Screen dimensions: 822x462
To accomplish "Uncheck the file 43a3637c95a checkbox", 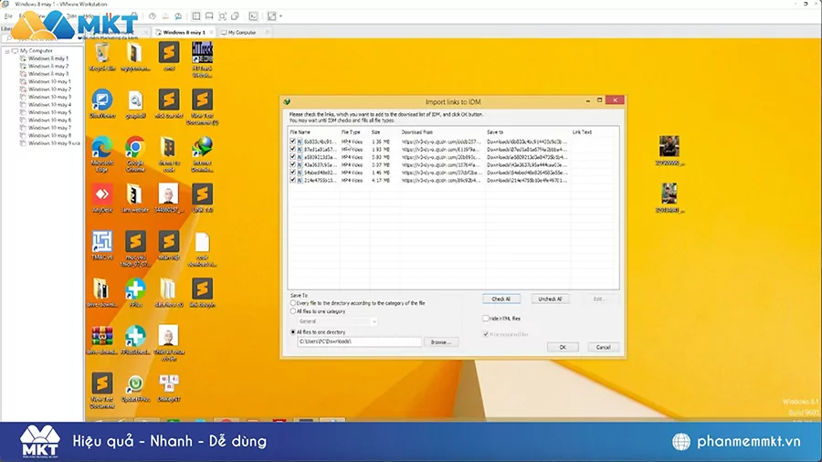I will [292, 164].
